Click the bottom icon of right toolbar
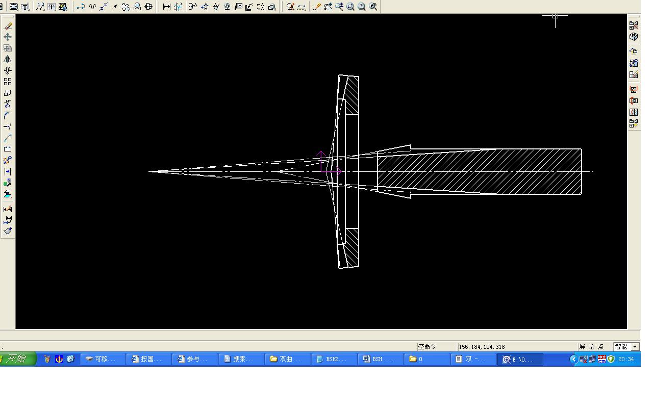The width and height of the screenshot is (653, 408). 634,123
